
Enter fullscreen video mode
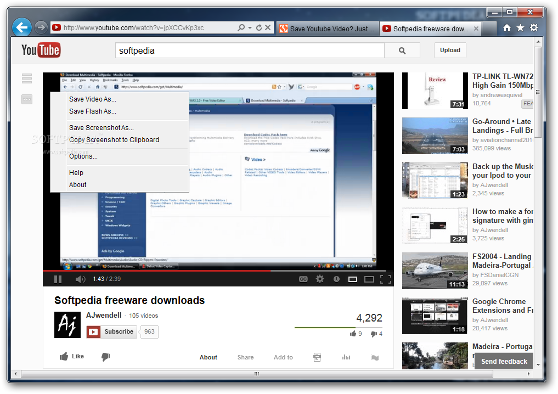pos(385,279)
